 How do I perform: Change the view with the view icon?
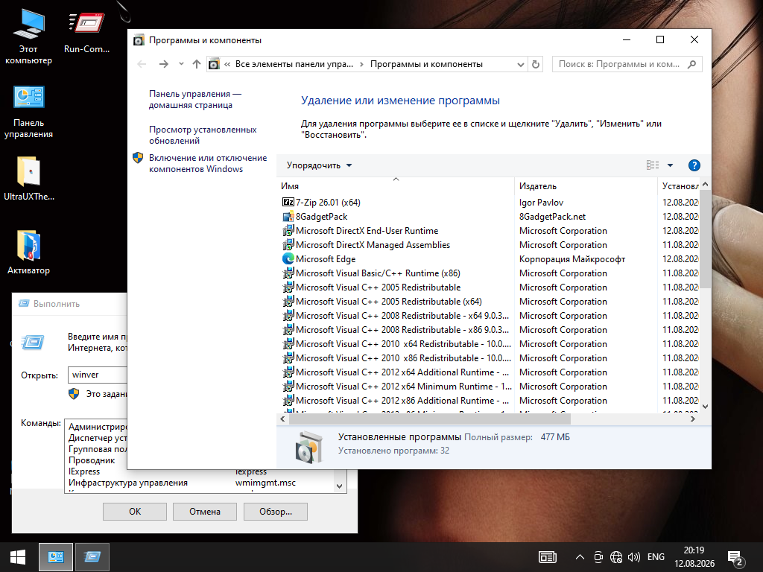click(x=653, y=165)
